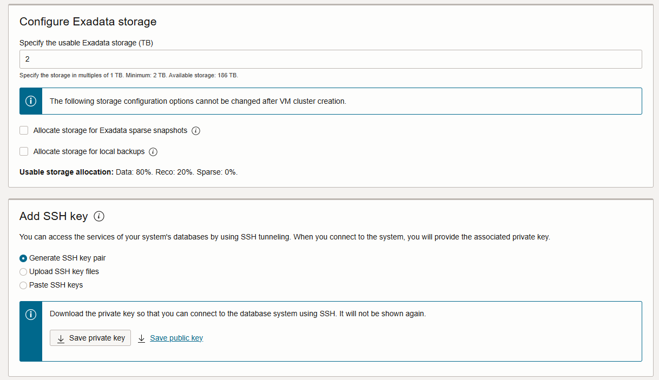The width and height of the screenshot is (659, 380).
Task: Open the Save public key link
Action: [176, 337]
